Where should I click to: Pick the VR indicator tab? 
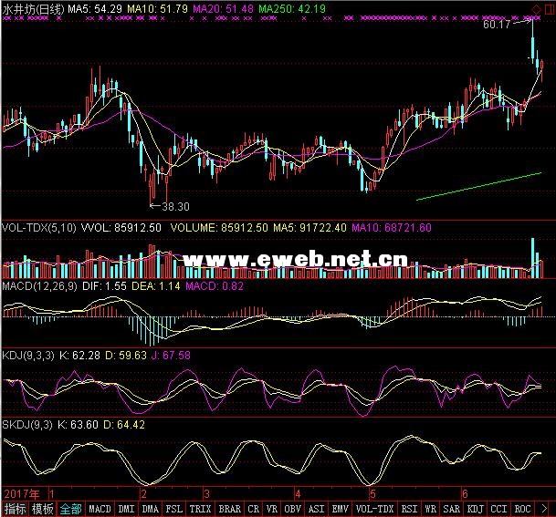pyautogui.click(x=272, y=509)
